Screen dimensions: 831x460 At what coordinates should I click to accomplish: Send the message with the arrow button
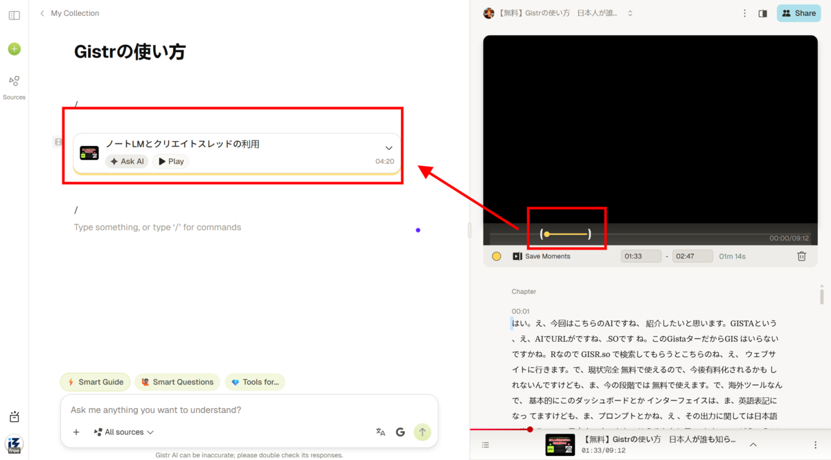point(422,432)
